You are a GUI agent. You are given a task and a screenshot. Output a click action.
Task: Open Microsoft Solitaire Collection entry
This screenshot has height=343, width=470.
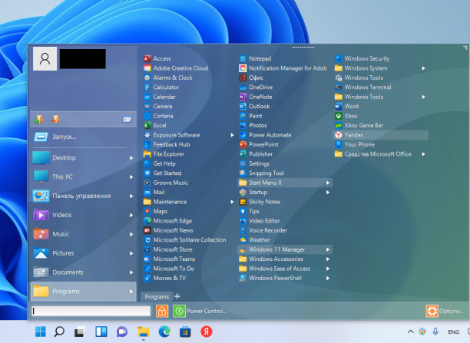[190, 240]
